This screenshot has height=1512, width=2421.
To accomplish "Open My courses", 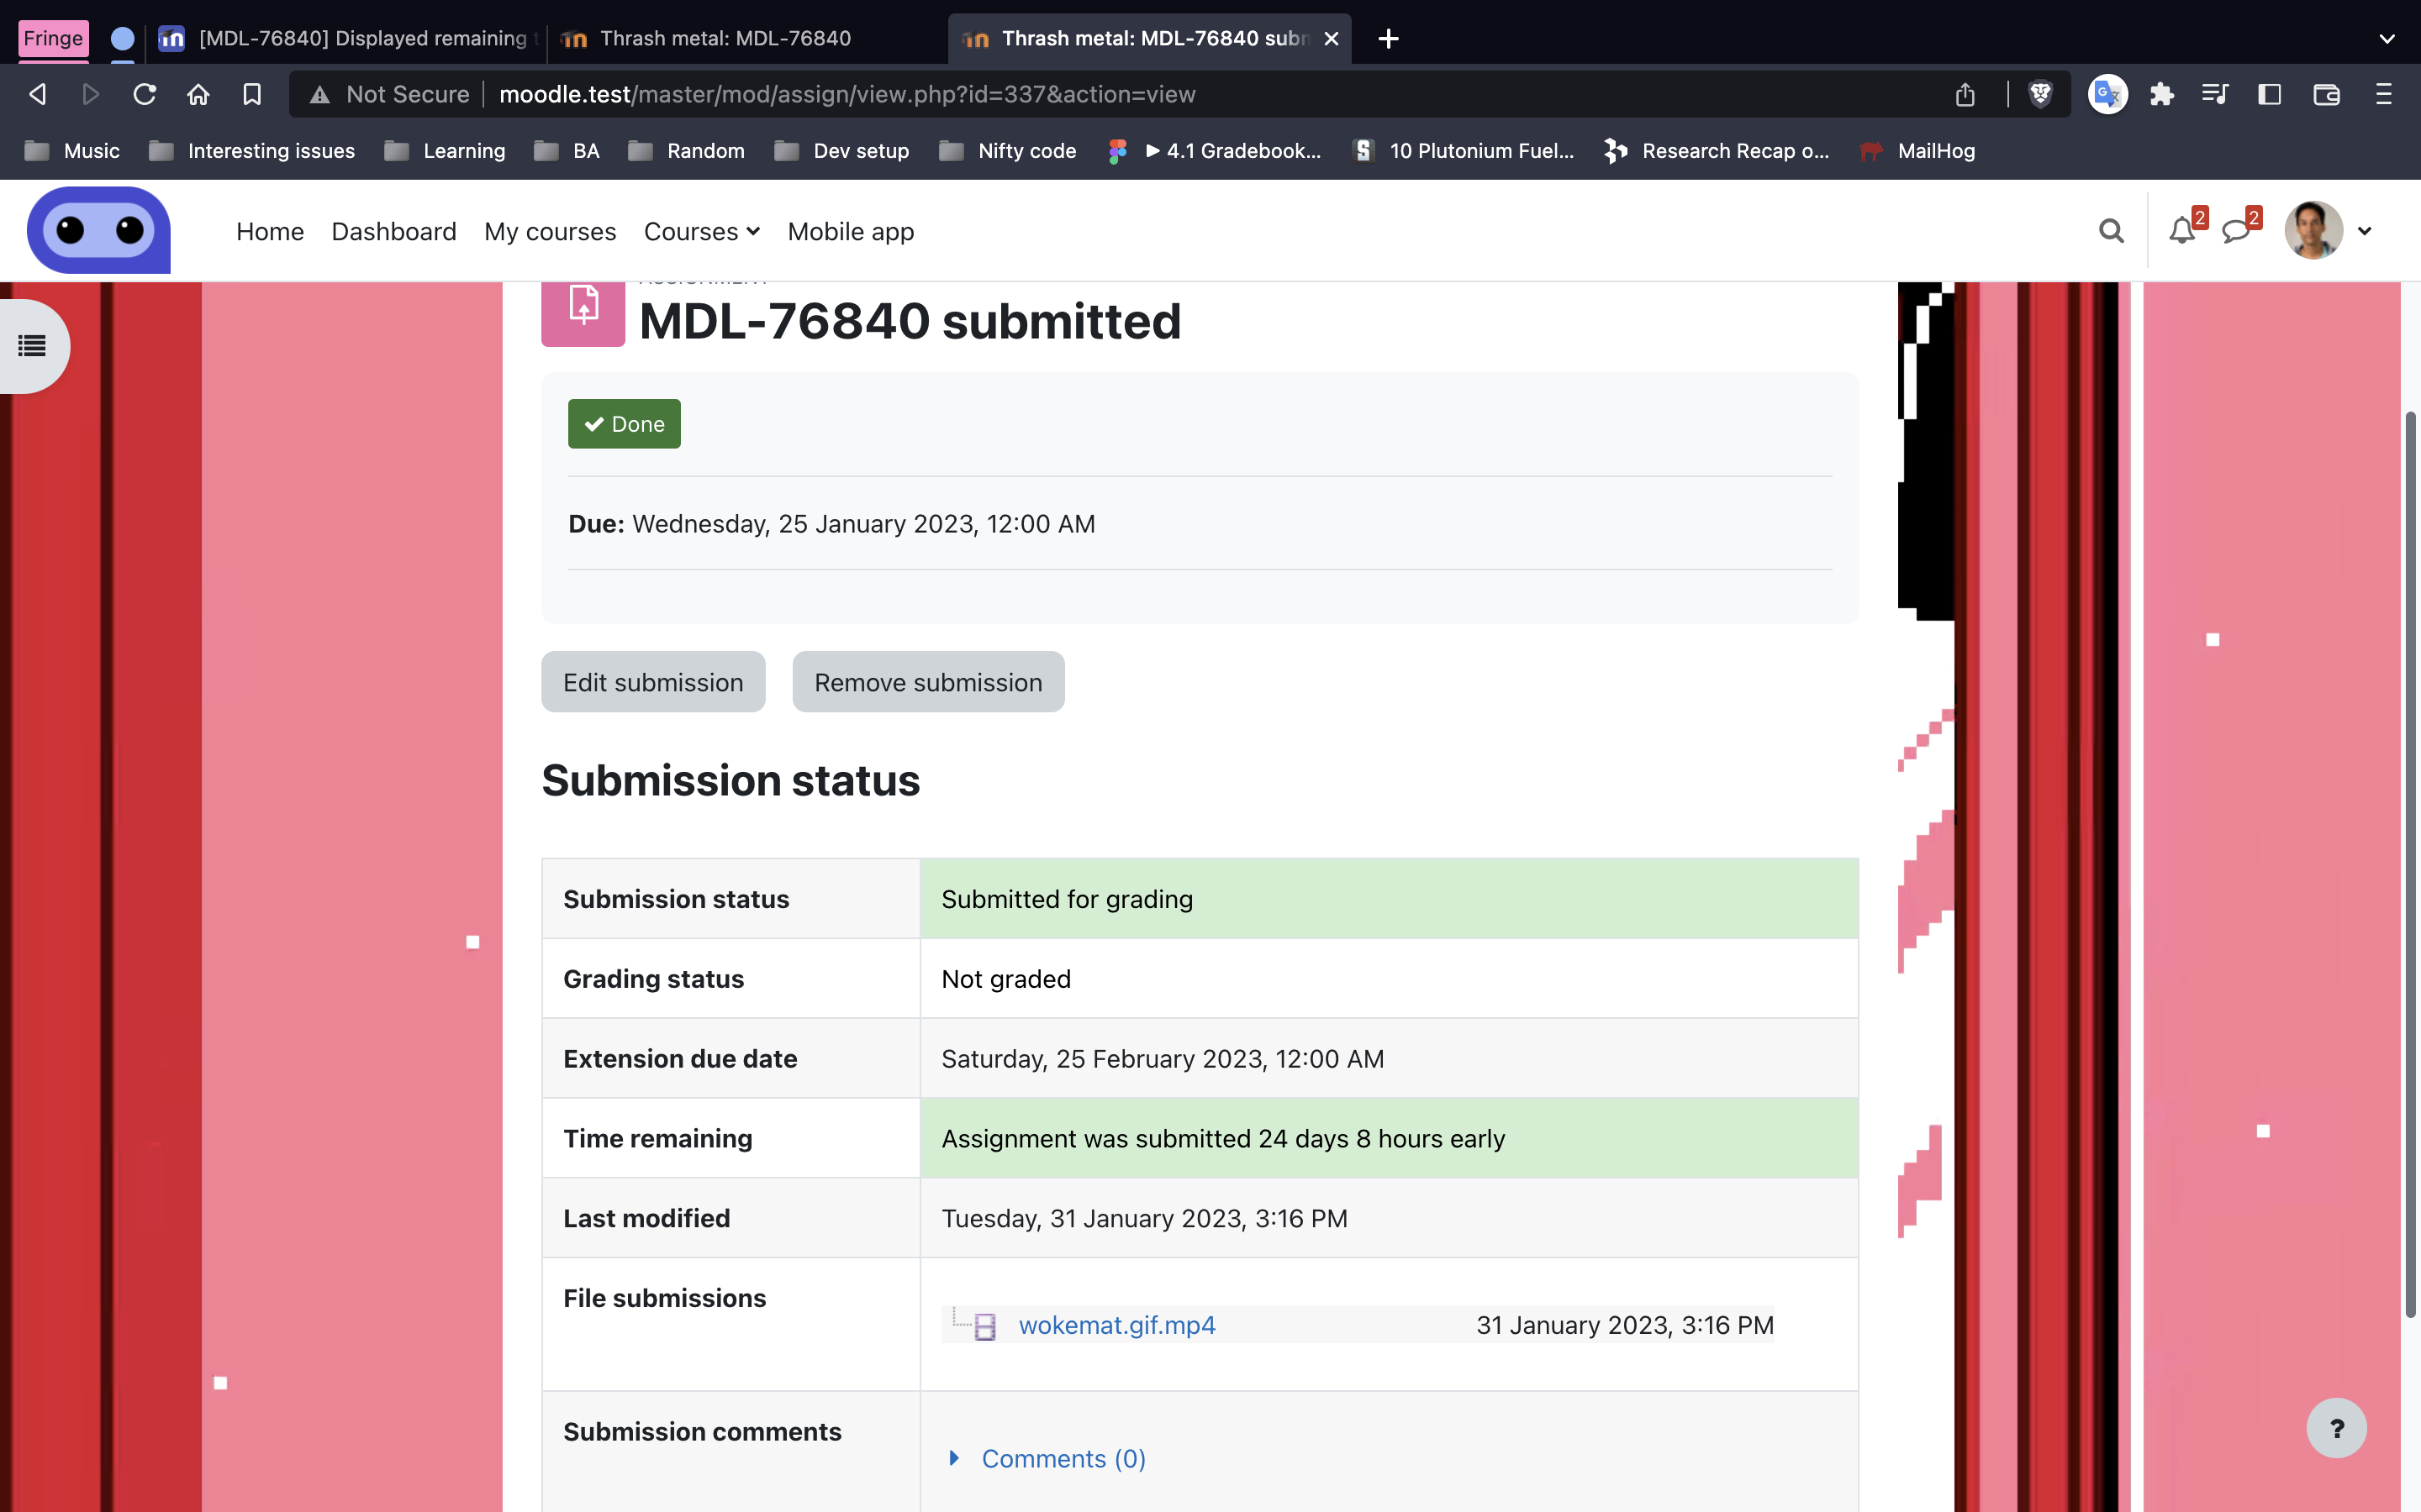I will (x=551, y=231).
